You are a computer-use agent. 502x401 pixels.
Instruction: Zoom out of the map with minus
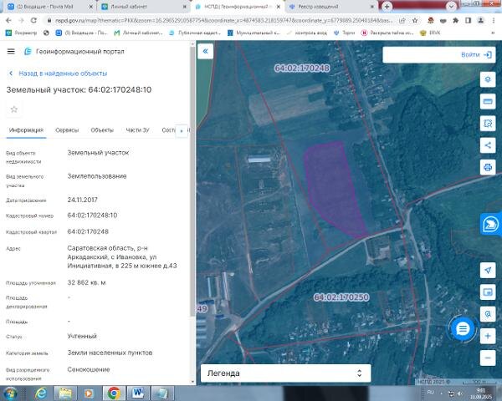pos(488,358)
